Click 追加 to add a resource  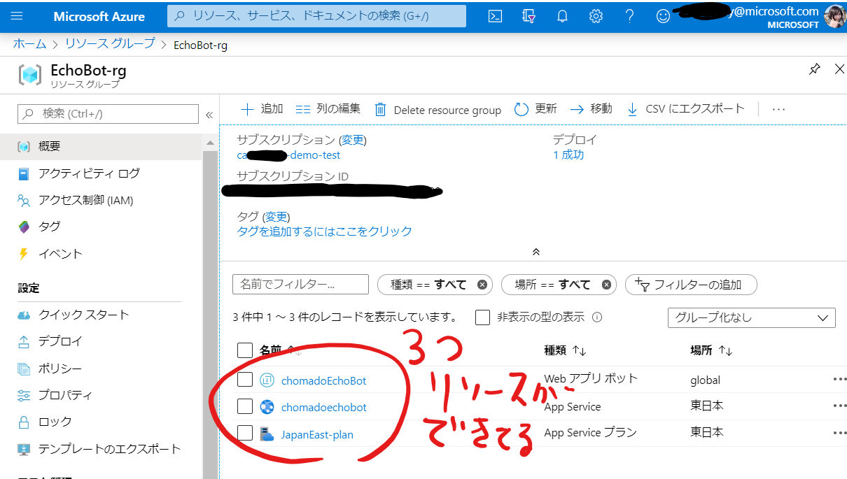tap(262, 109)
